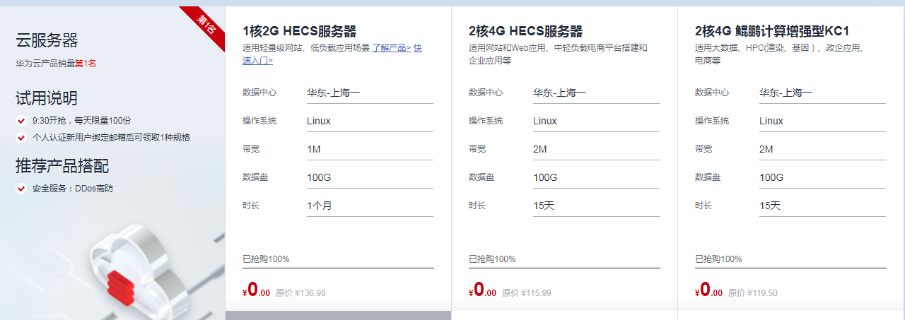Click the 安全服务：DDos高防 text
Screen dimensions: 905x320
point(73,189)
